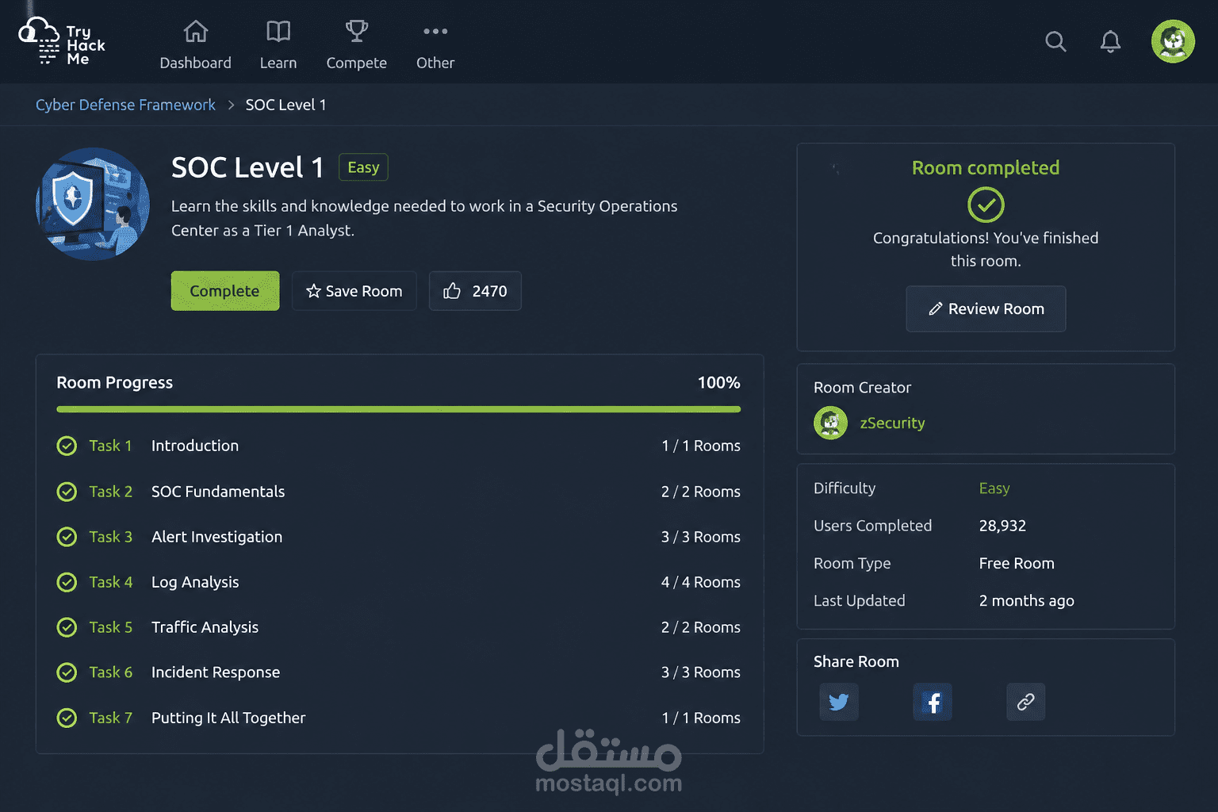
Task: Click the Share Room heading
Action: (856, 661)
